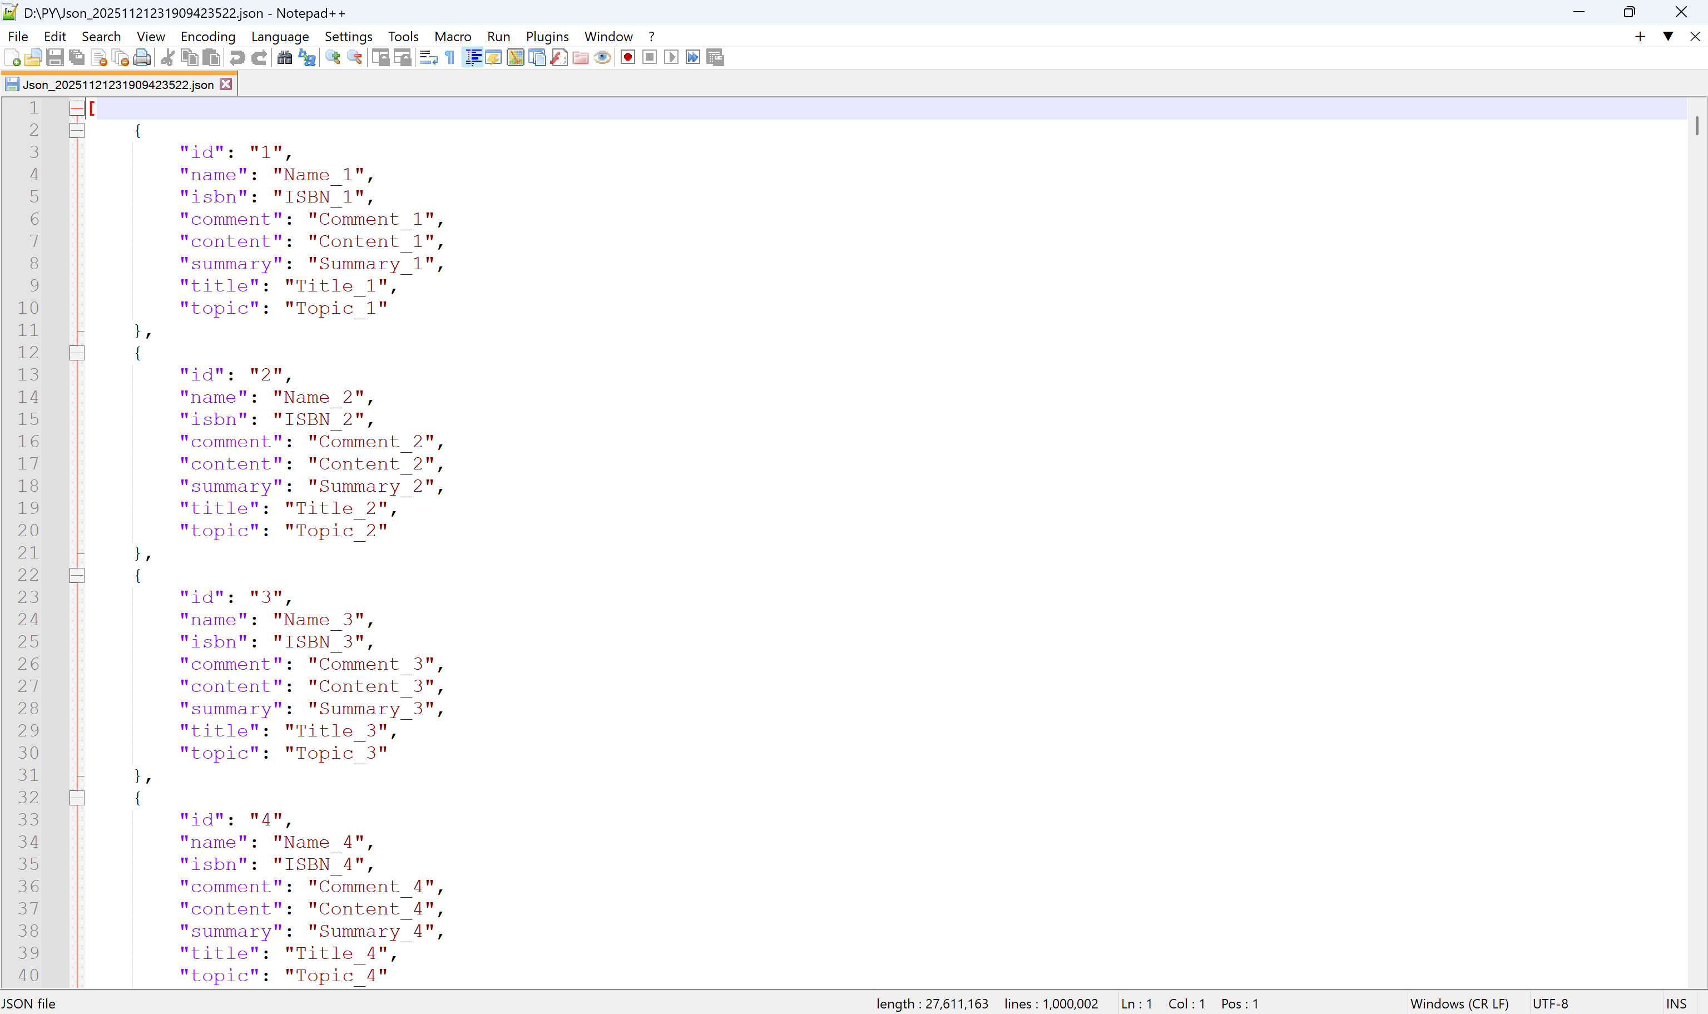This screenshot has height=1014, width=1708.
Task: Toggle the Show indent guide button
Action: [x=473, y=57]
